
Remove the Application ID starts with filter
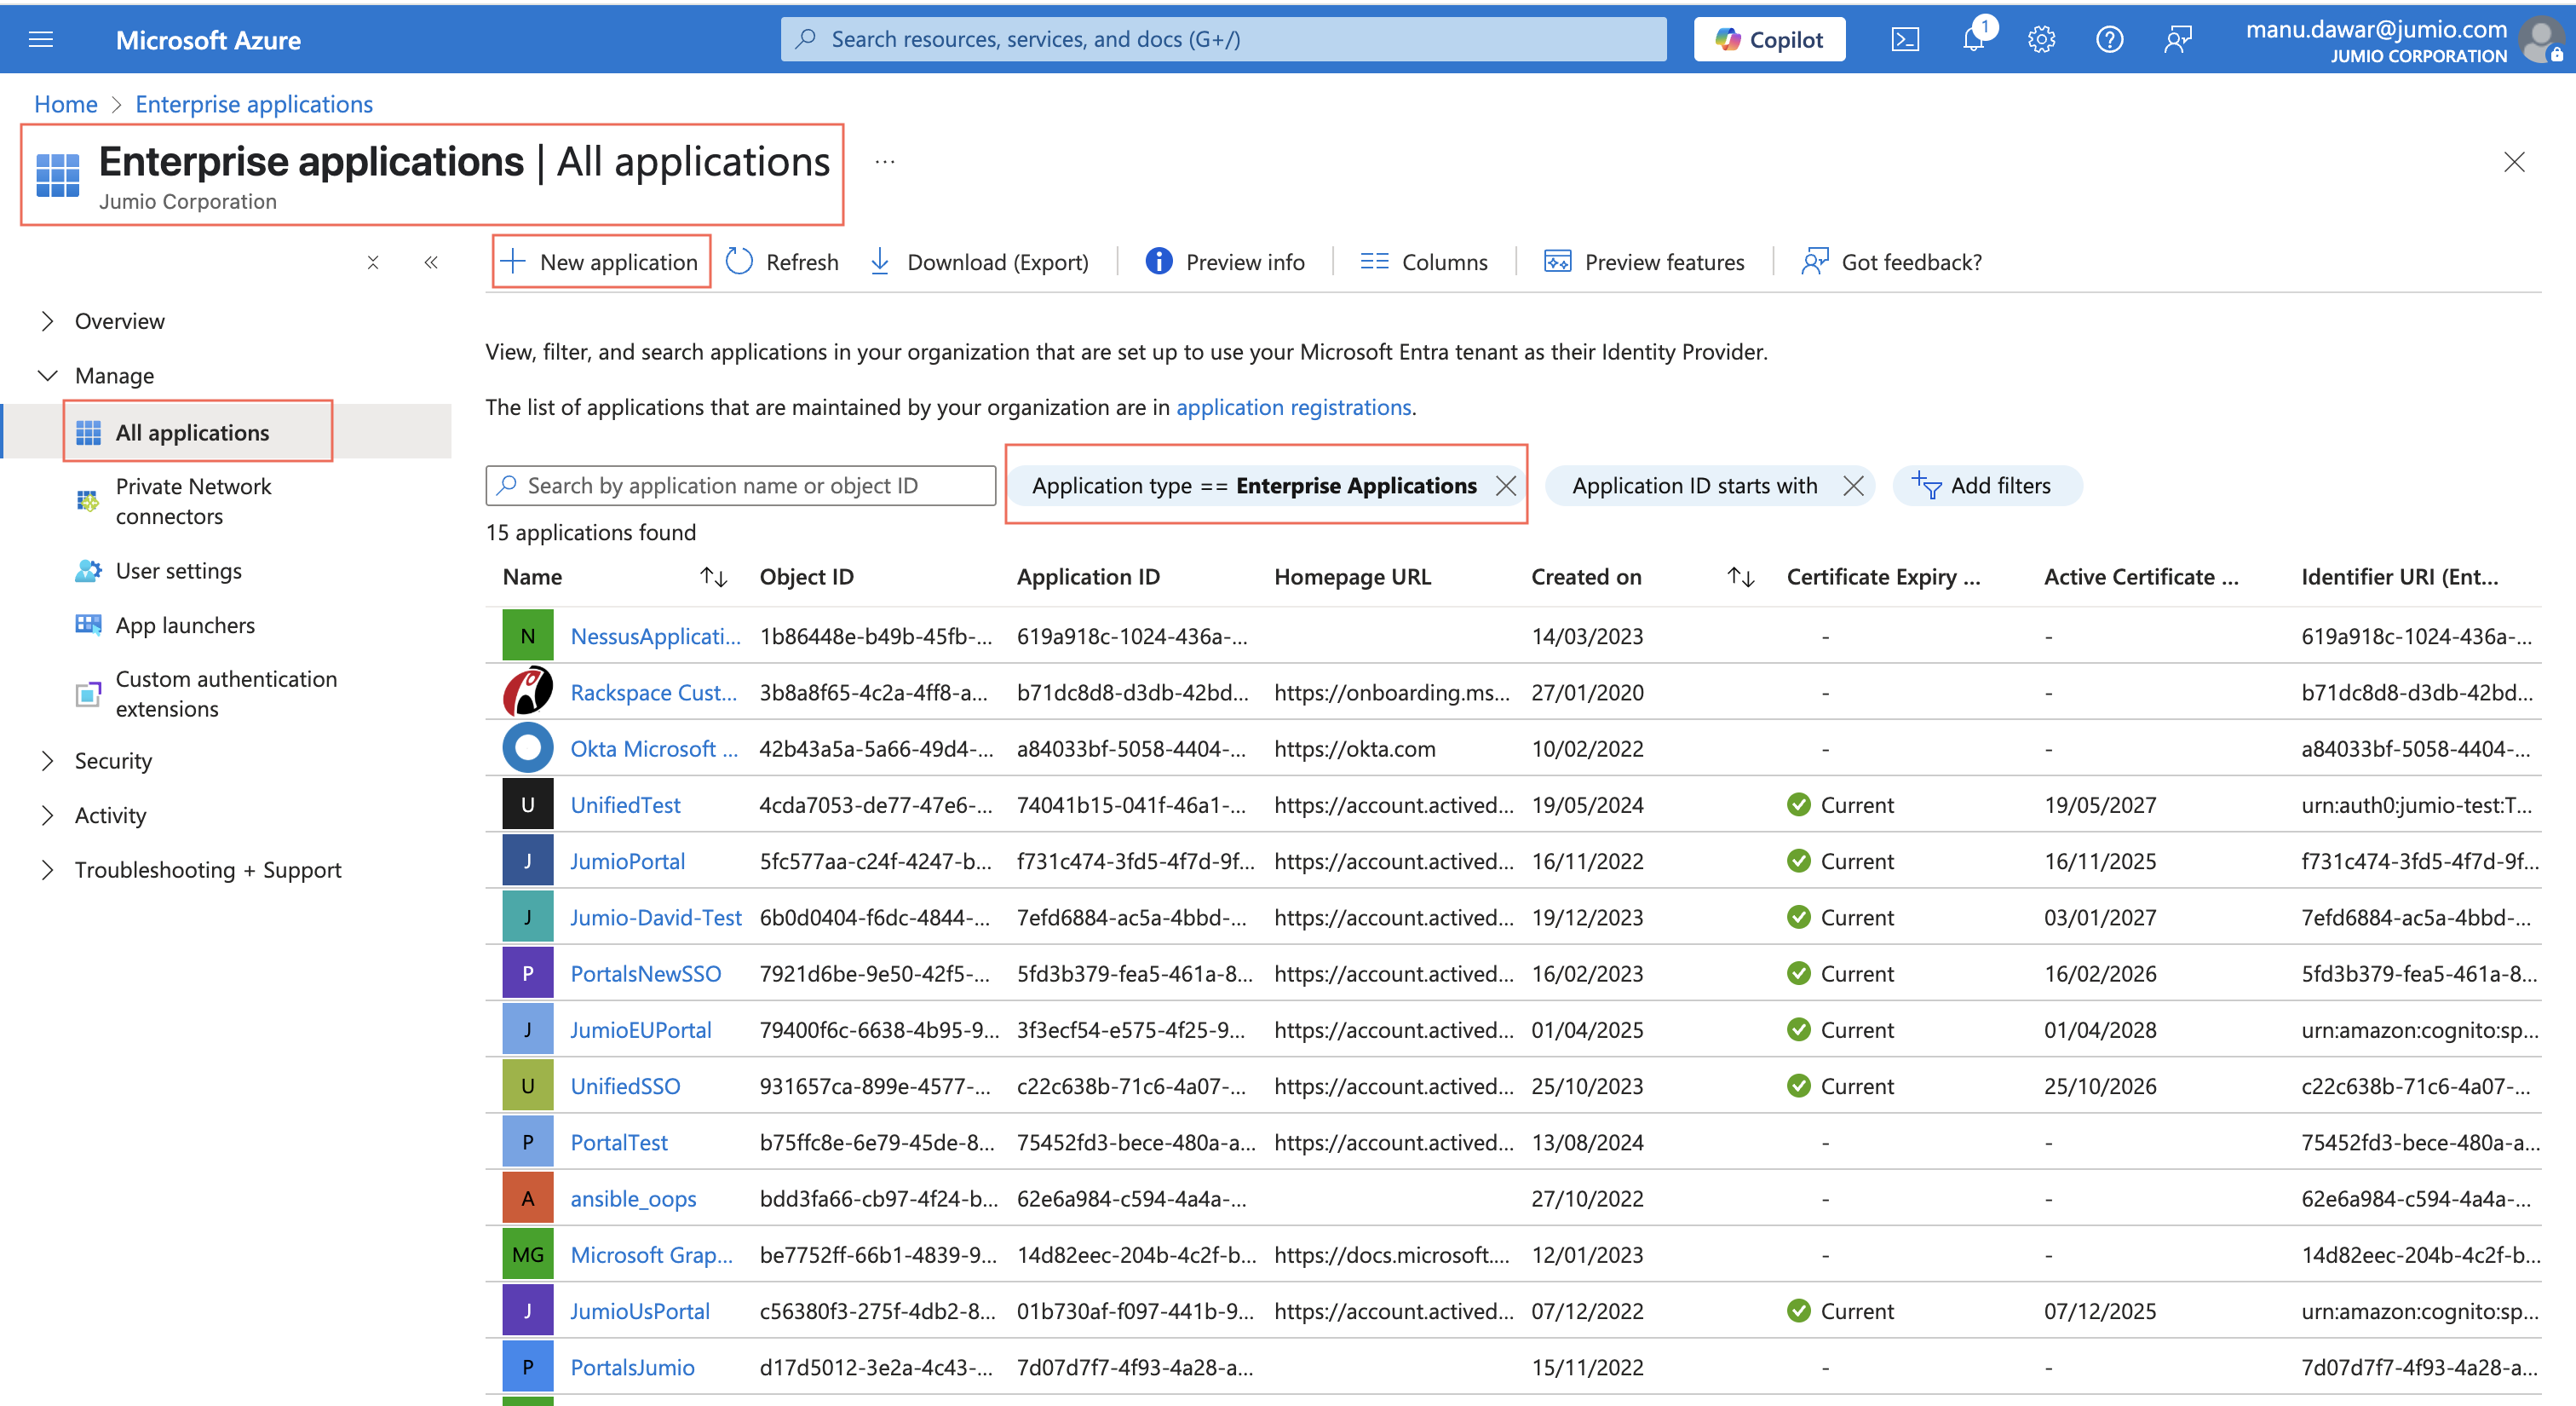pyautogui.click(x=1852, y=486)
